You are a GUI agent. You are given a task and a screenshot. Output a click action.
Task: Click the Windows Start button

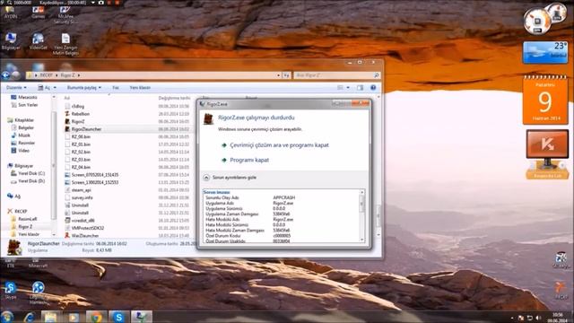click(x=7, y=317)
